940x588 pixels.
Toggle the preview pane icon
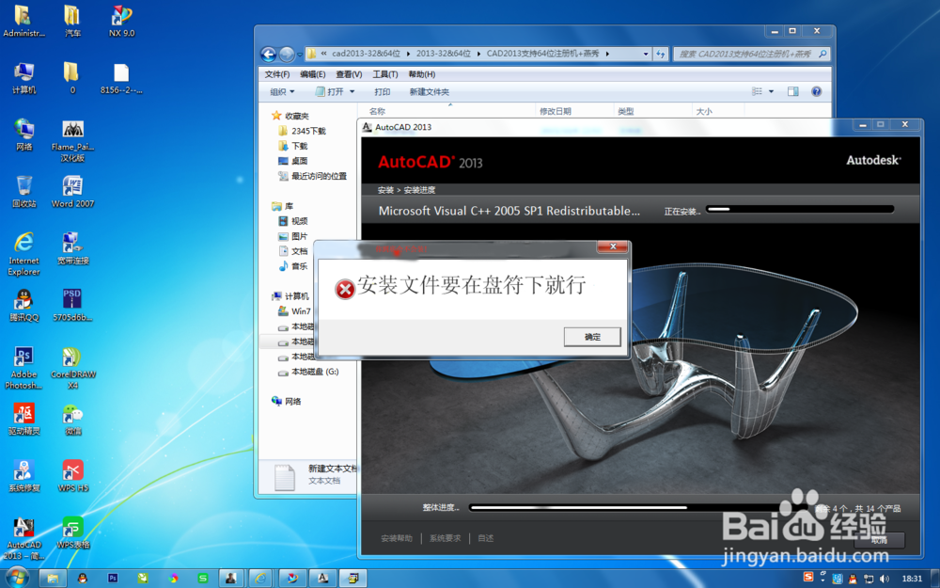(x=793, y=91)
